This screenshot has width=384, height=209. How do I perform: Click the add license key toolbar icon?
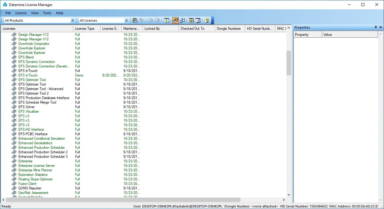(x=135, y=20)
